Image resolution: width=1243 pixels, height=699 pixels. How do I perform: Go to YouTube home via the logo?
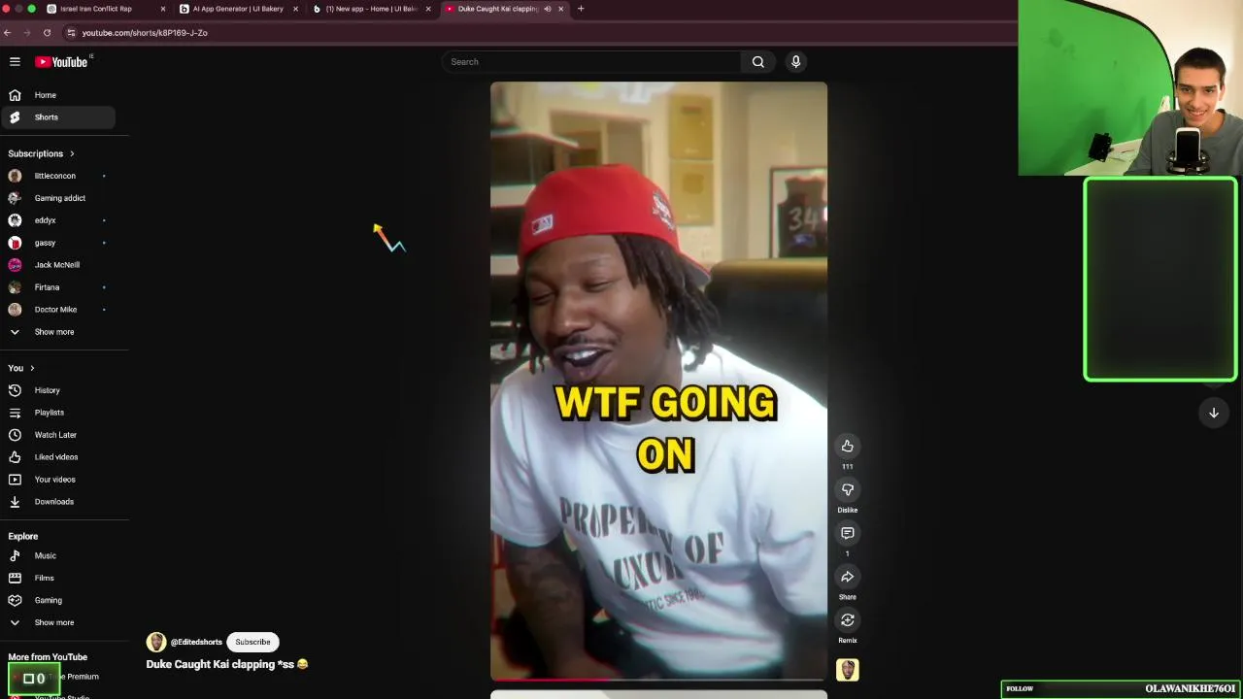click(x=61, y=61)
